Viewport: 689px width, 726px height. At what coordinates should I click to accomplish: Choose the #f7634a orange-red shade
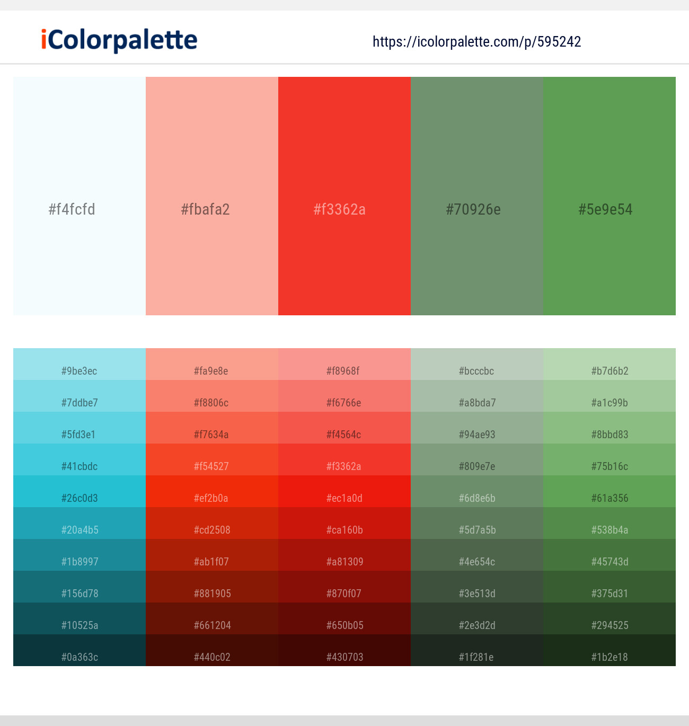click(x=212, y=428)
